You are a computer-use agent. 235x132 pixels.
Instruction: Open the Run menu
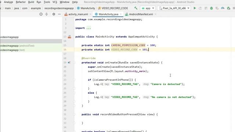[39, 2]
